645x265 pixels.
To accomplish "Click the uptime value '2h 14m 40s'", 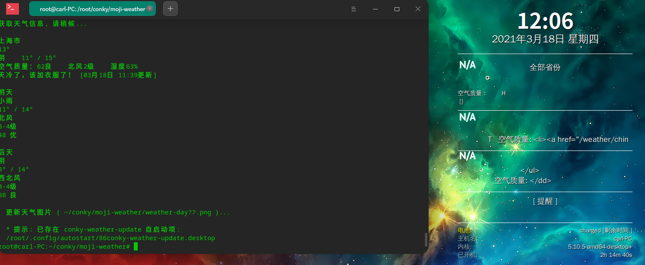I will (616, 255).
